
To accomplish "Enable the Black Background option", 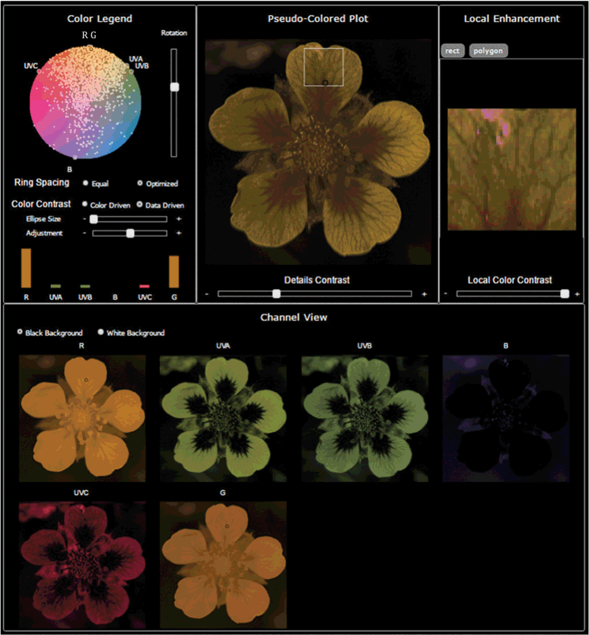I will [x=20, y=332].
